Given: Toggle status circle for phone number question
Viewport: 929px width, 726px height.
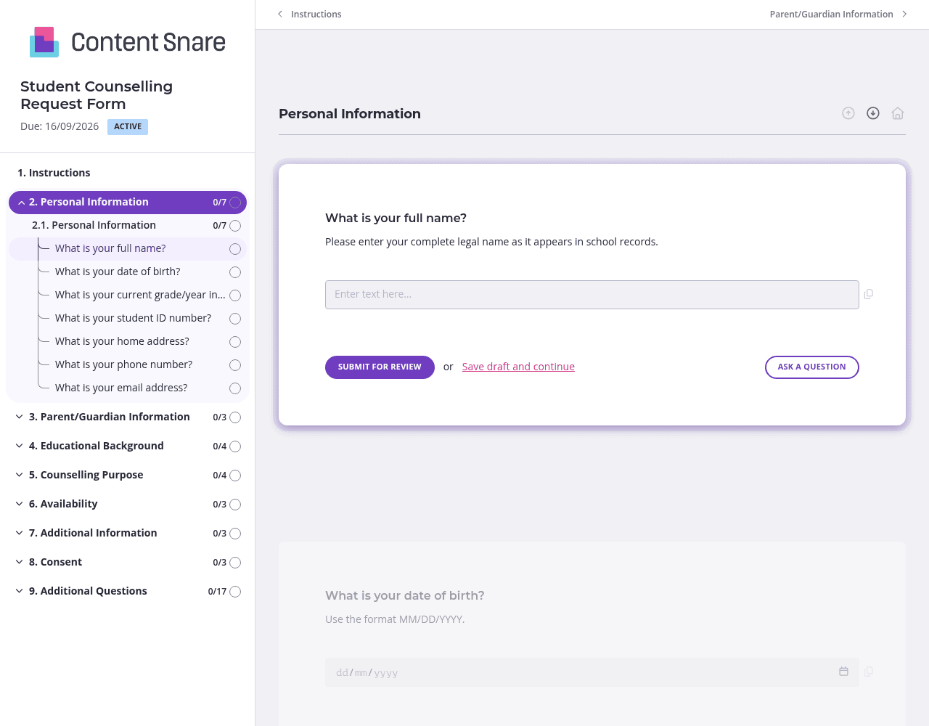Looking at the screenshot, I should click(235, 365).
